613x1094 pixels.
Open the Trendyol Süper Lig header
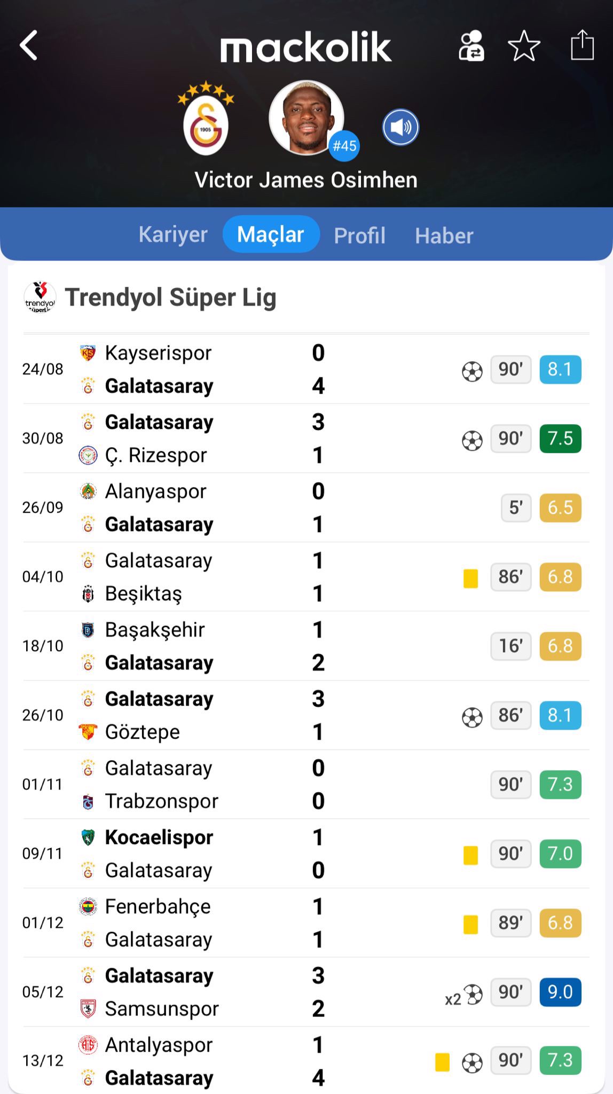coord(170,298)
